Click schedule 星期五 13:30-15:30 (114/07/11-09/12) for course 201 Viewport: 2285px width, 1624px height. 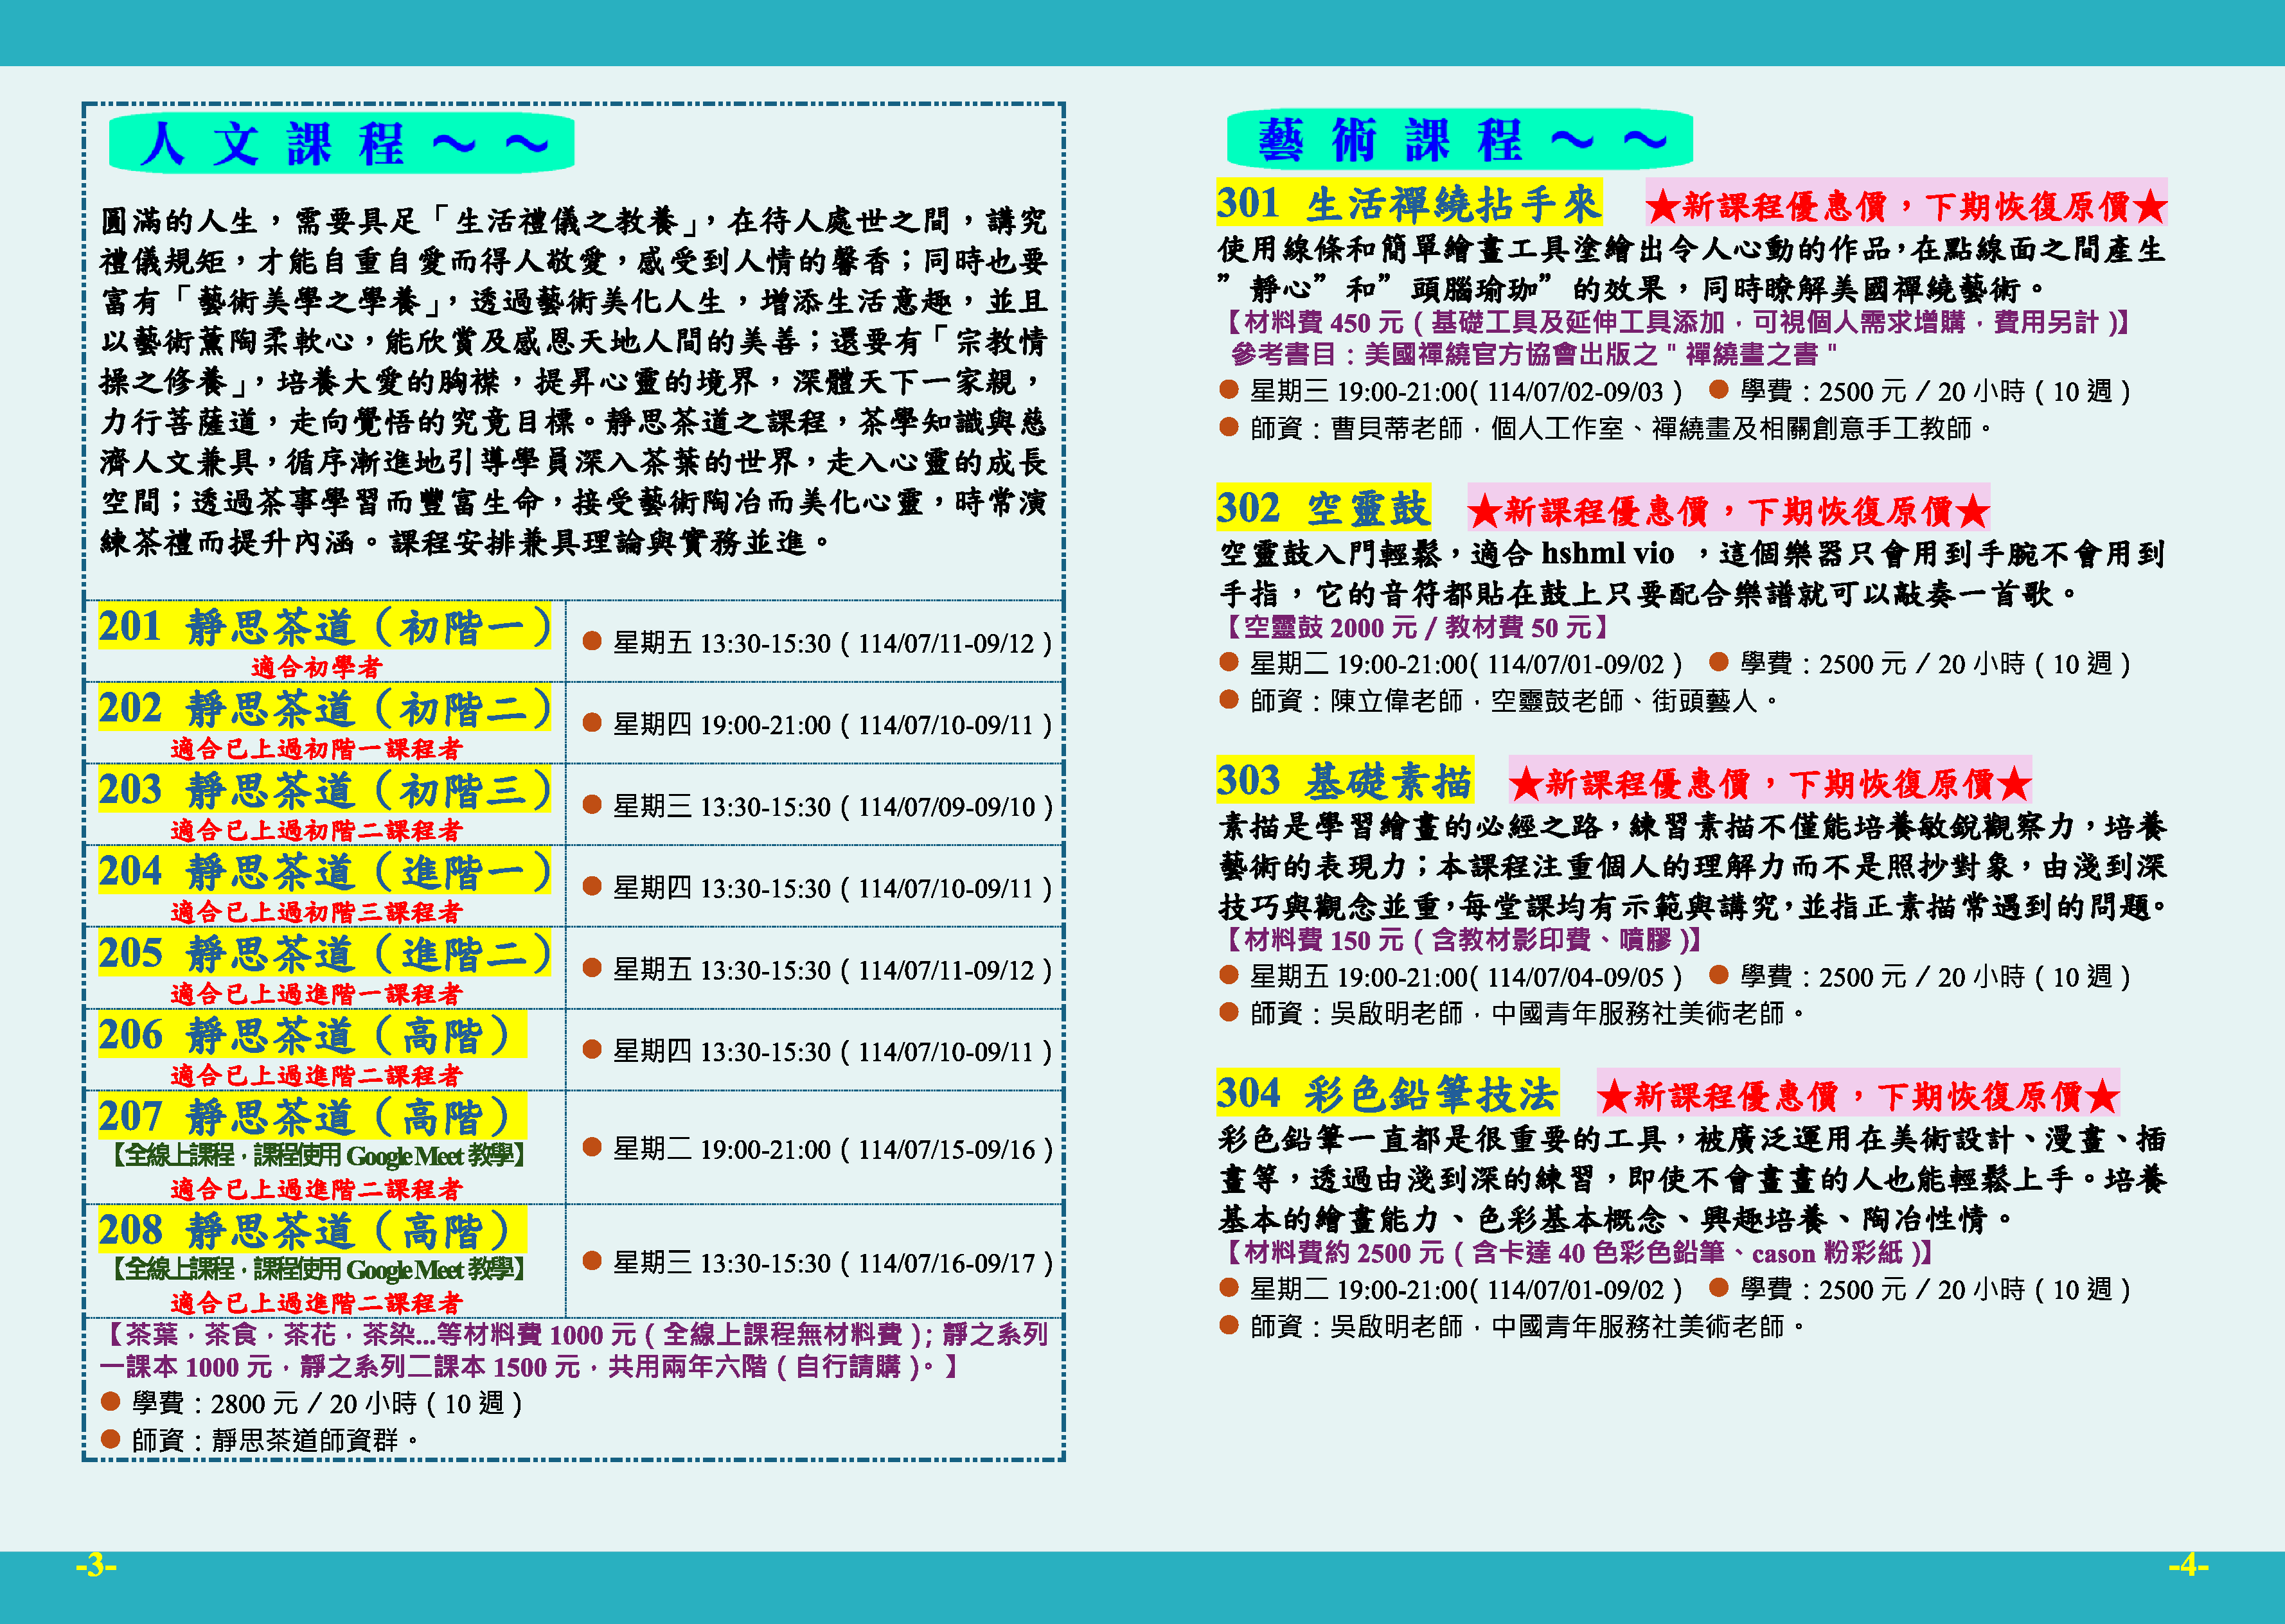[817, 643]
